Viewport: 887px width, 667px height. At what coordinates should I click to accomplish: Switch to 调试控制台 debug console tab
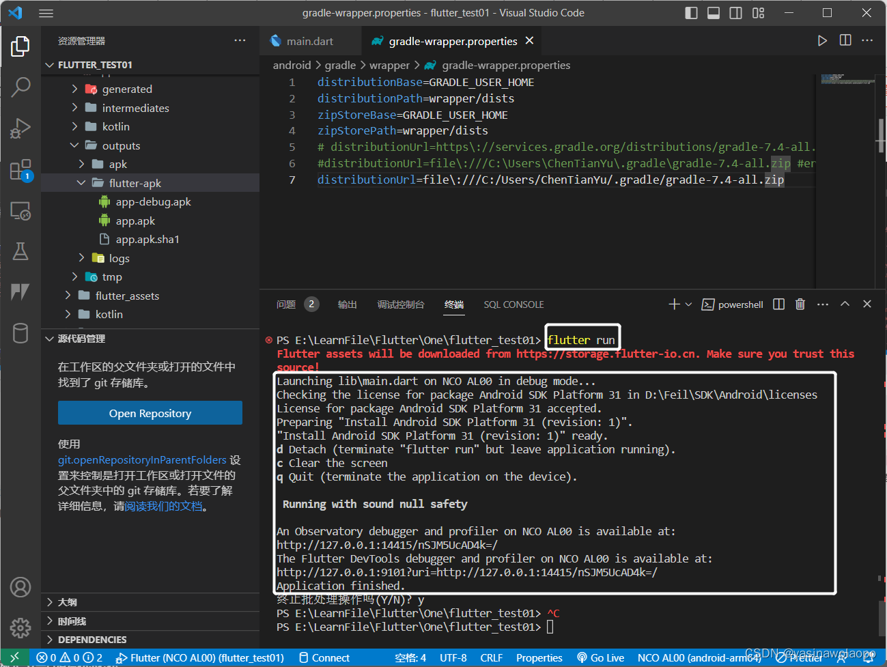coord(401,304)
